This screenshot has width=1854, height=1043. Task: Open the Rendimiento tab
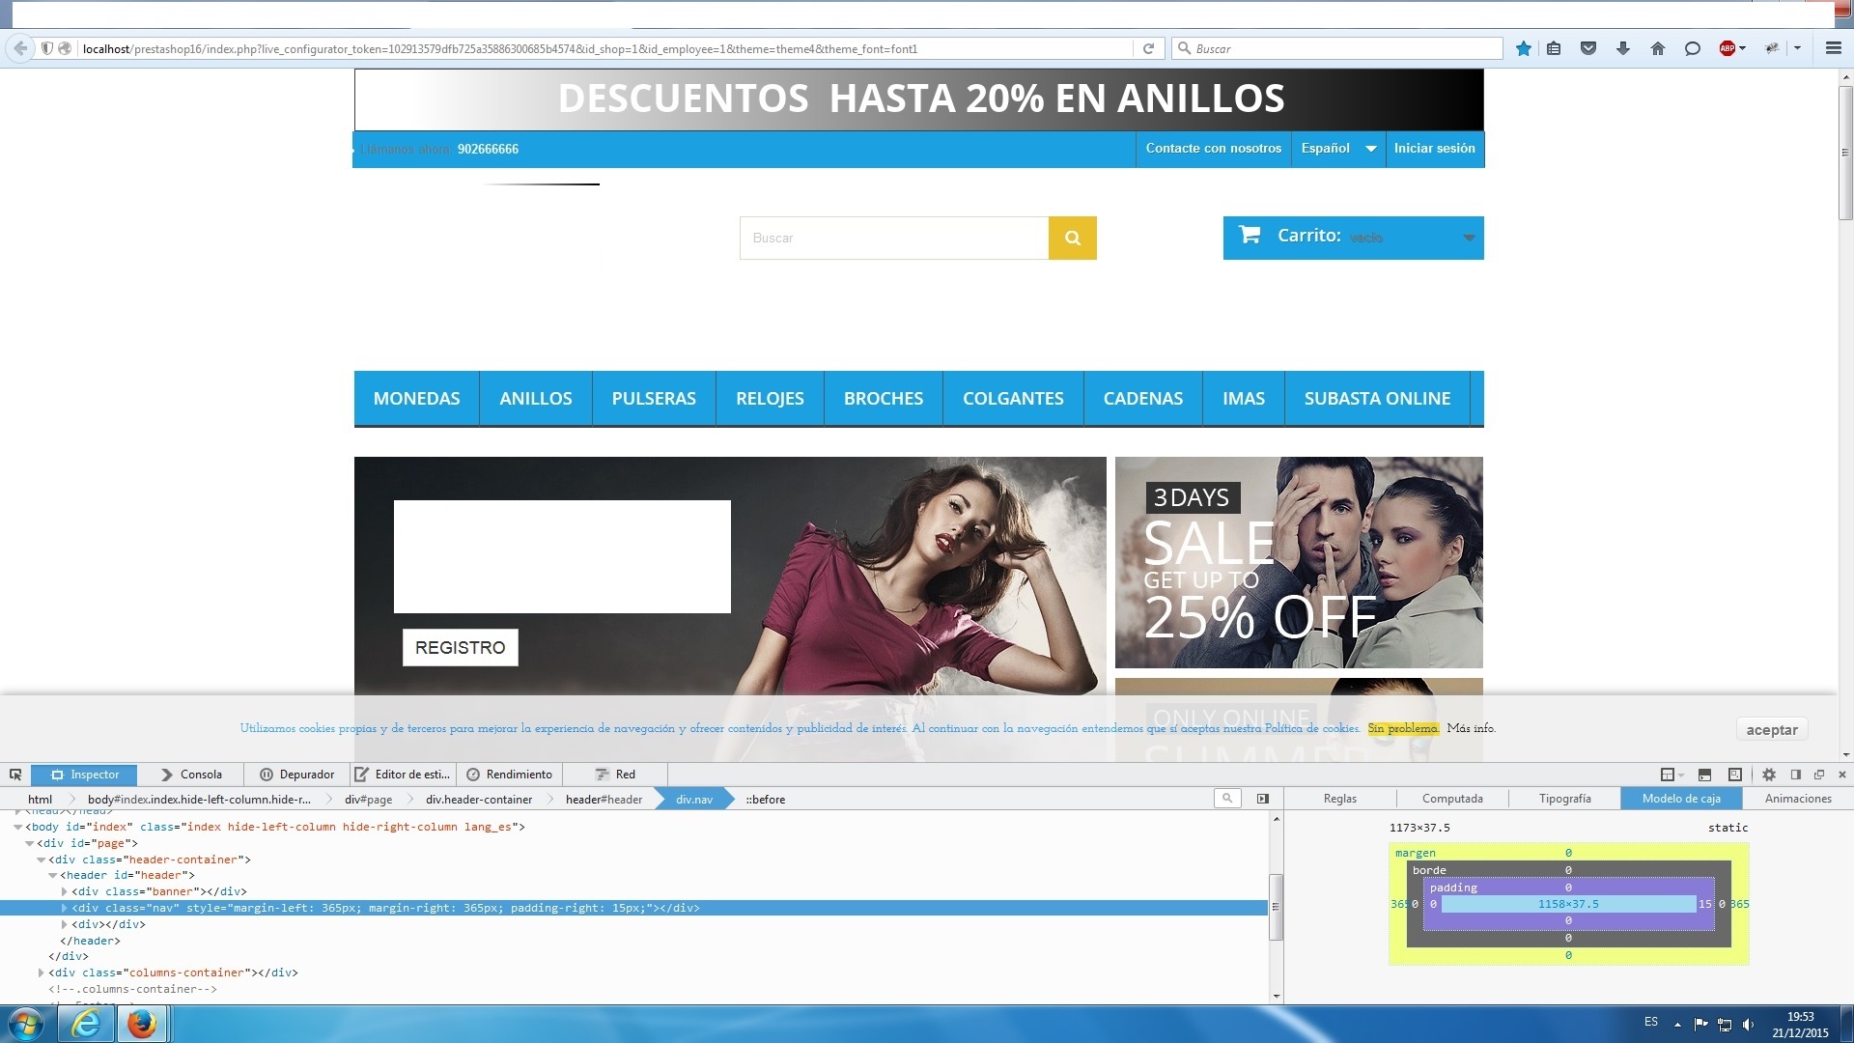tap(509, 775)
